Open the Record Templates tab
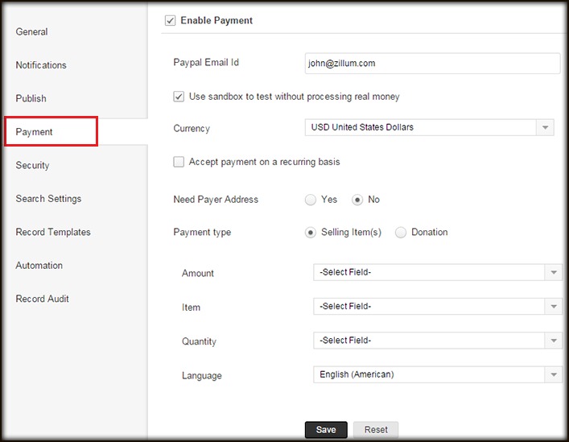Image resolution: width=569 pixels, height=442 pixels. click(53, 232)
